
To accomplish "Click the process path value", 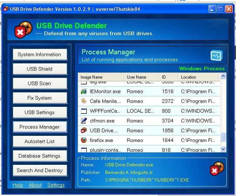I will coord(147,180).
